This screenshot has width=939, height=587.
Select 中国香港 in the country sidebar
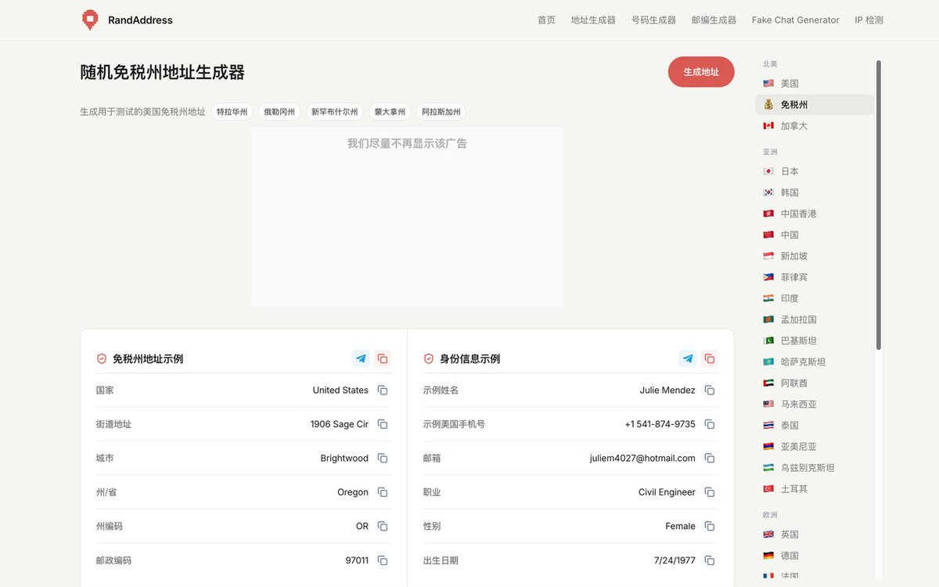coord(814,213)
